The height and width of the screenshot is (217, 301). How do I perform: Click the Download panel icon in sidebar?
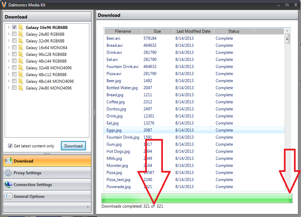(8, 161)
